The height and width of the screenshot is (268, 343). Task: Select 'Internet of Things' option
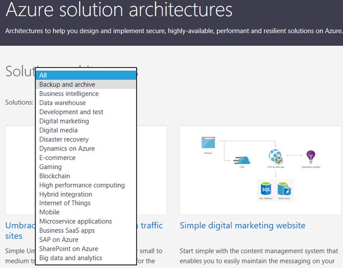tap(86, 203)
